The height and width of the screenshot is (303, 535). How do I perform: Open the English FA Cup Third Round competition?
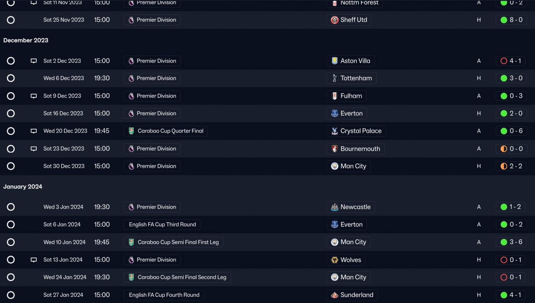click(162, 225)
